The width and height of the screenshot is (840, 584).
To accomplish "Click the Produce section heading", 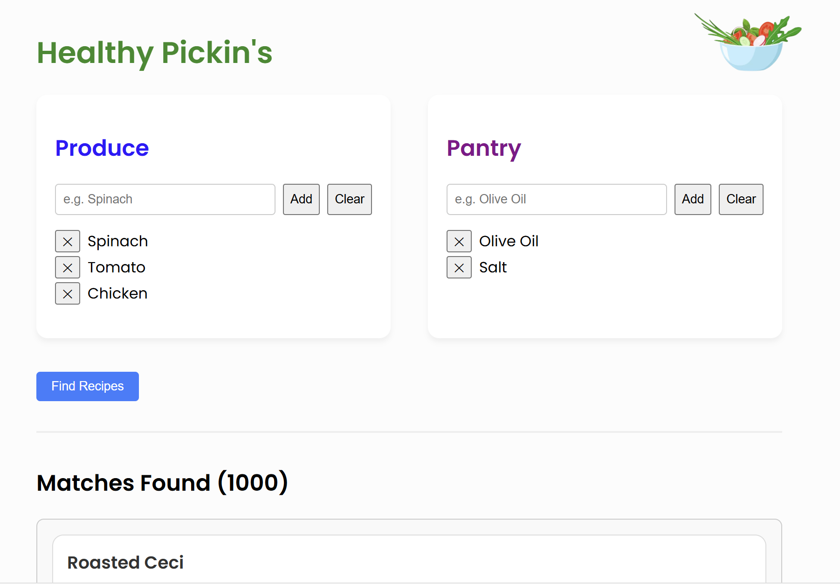I will click(102, 148).
